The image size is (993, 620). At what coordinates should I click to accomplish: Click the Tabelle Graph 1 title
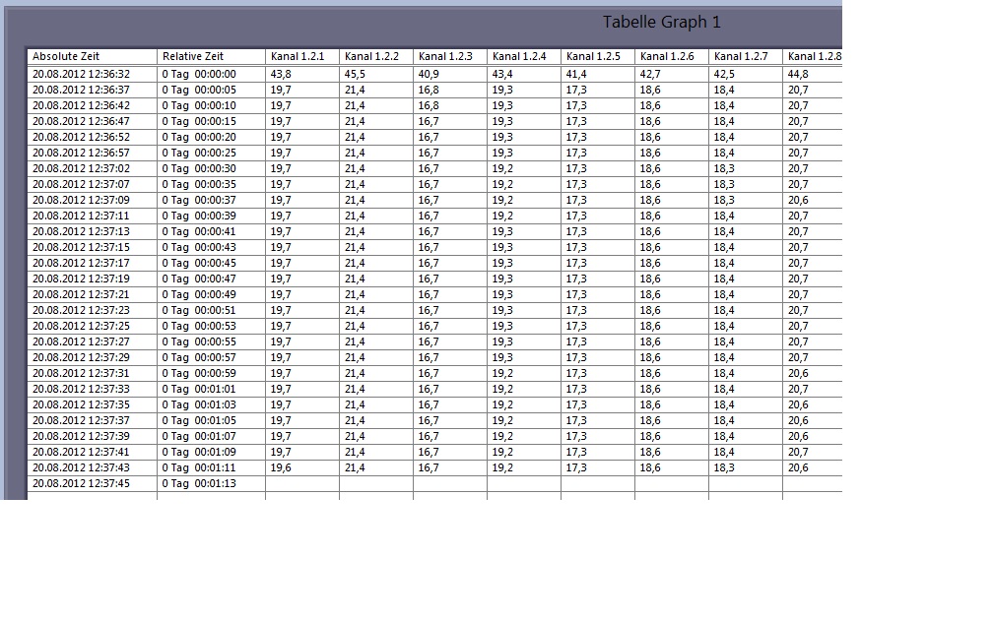click(661, 22)
